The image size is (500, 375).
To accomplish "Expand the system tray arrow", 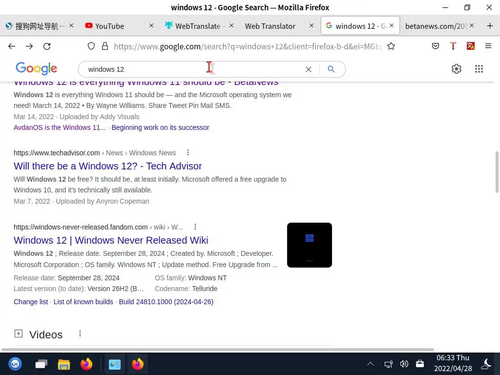I will click(371, 364).
